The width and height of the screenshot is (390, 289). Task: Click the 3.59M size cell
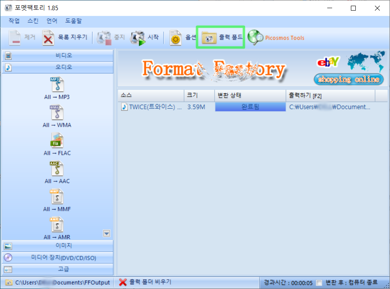(x=196, y=107)
